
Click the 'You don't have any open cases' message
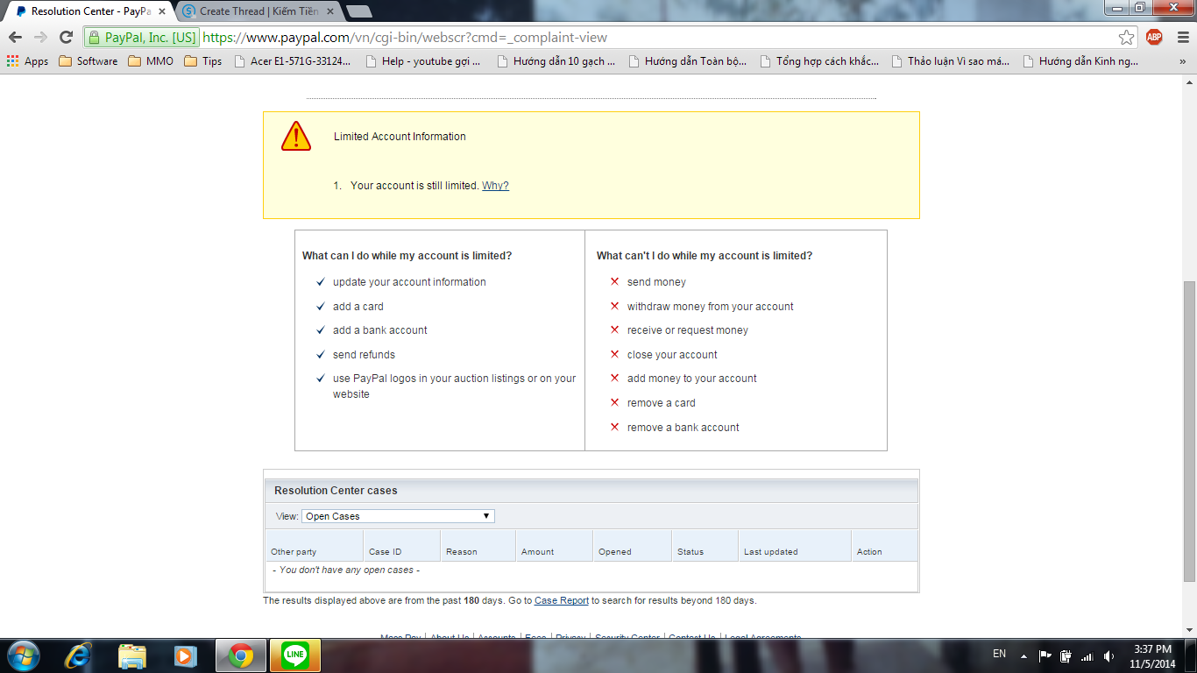(346, 570)
